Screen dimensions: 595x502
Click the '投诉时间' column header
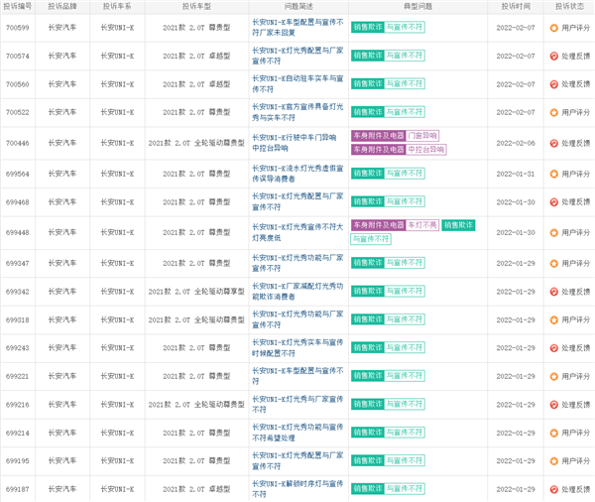tap(516, 7)
